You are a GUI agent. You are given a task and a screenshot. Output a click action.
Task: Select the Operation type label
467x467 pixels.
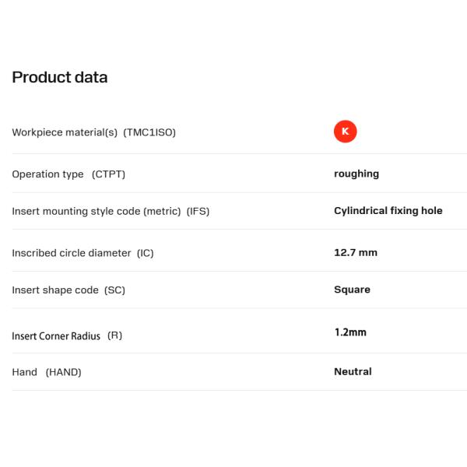(47, 174)
